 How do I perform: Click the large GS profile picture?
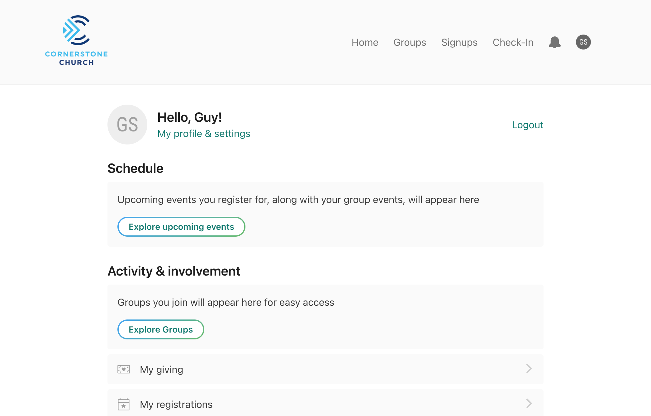[x=127, y=125]
